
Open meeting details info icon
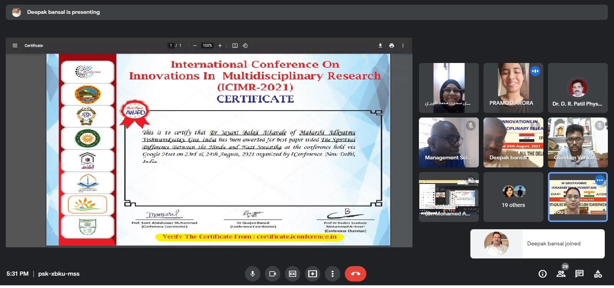[543, 274]
